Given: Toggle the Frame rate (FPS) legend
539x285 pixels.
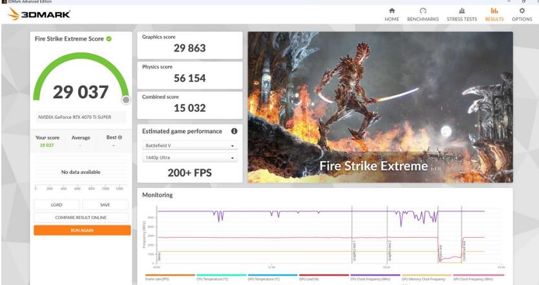Looking at the screenshot, I should (x=170, y=277).
